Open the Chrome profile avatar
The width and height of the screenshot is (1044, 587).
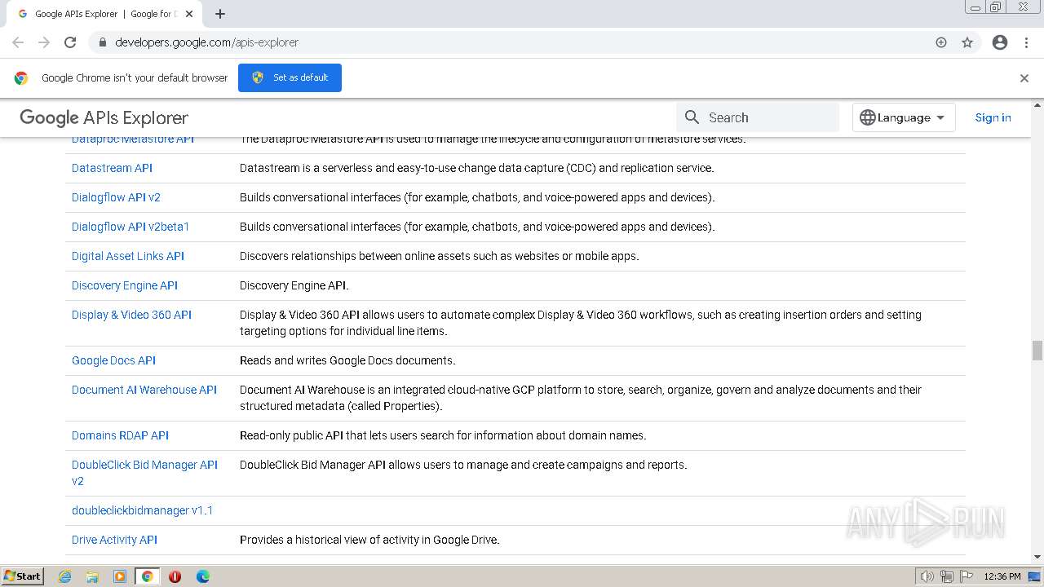pyautogui.click(x=1000, y=42)
